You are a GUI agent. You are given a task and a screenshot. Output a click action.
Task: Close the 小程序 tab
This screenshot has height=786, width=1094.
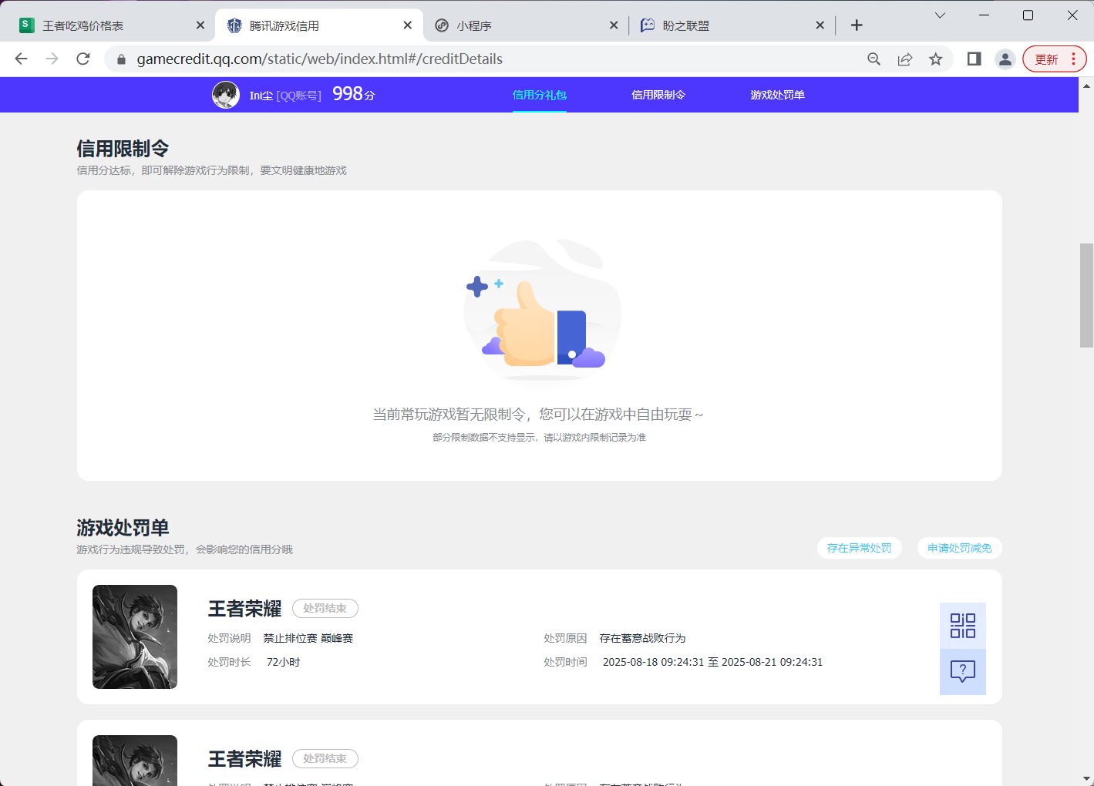(614, 25)
